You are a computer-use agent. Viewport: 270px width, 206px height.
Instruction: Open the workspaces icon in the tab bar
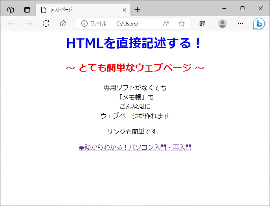(x=11, y=10)
